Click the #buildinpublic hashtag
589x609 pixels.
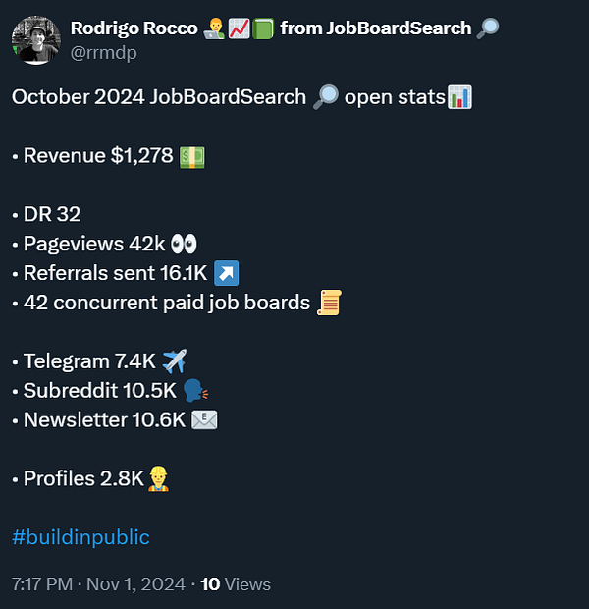80,537
